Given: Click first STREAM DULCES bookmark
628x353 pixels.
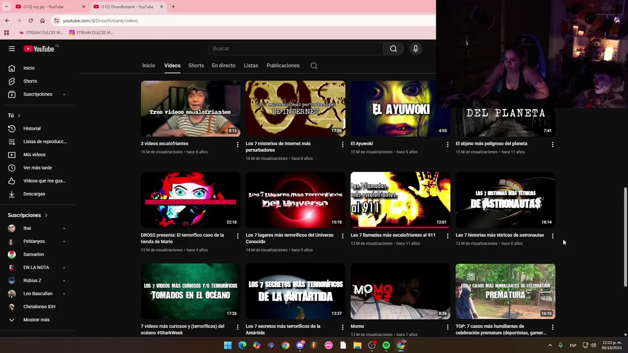Looking at the screenshot, I should [41, 33].
